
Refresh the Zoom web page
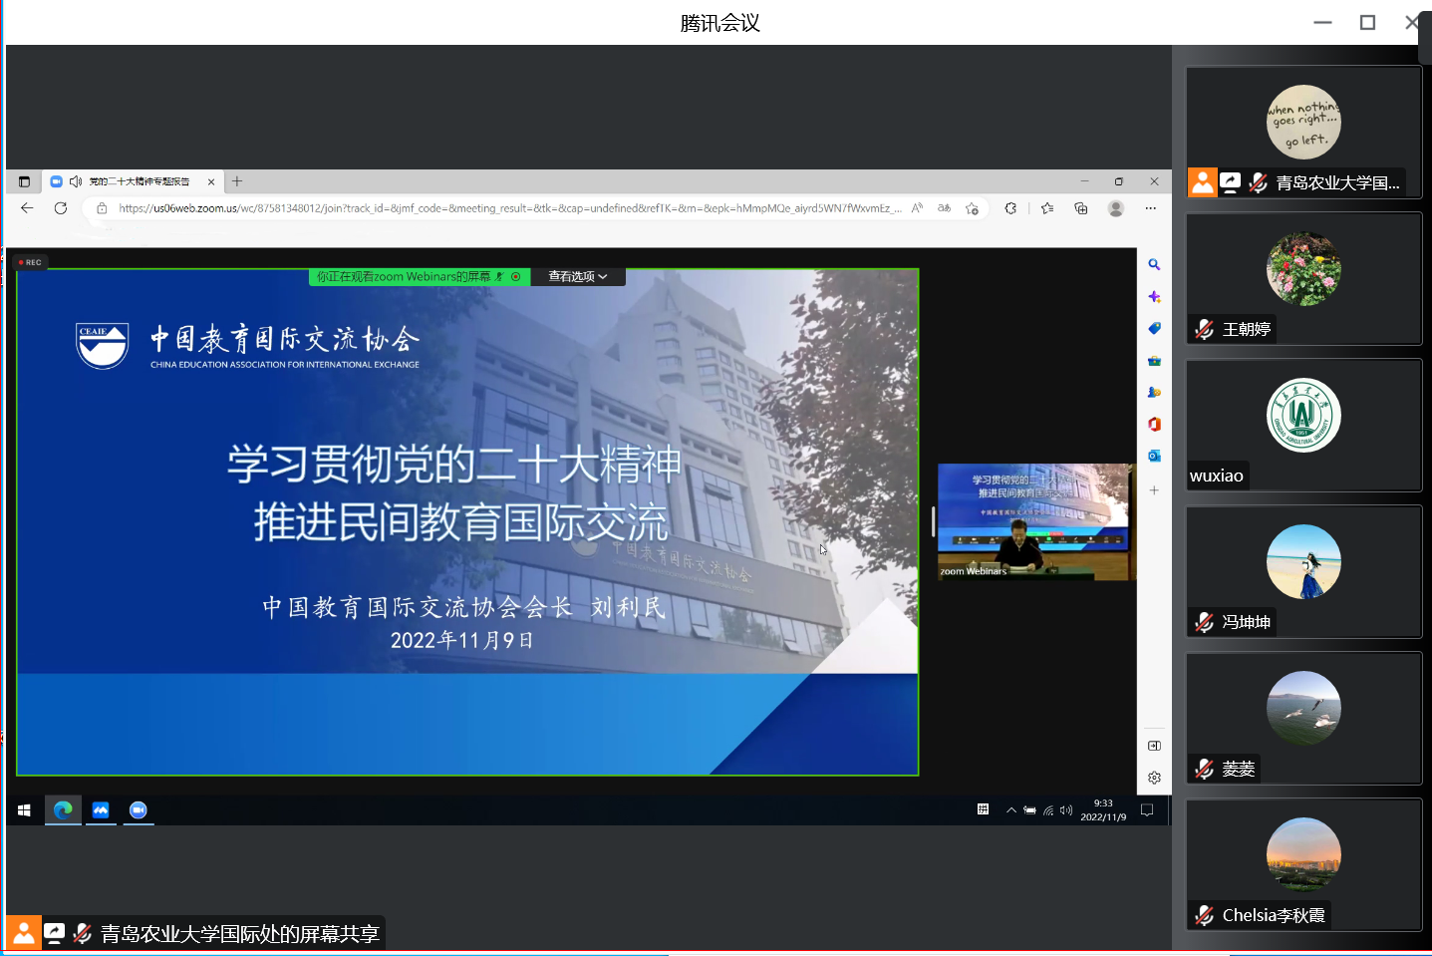61,208
